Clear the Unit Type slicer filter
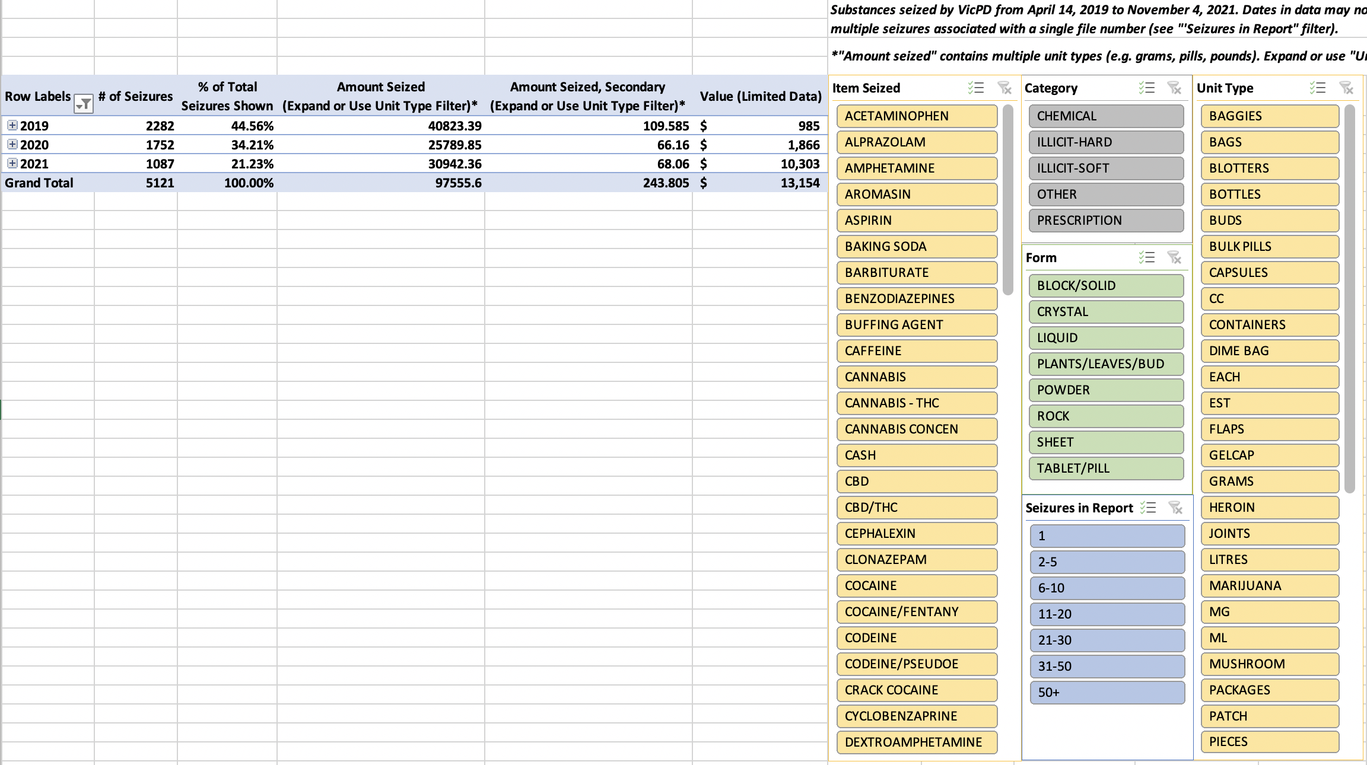The image size is (1367, 765). (1346, 88)
